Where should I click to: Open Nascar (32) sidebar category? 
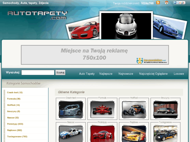click(13, 118)
